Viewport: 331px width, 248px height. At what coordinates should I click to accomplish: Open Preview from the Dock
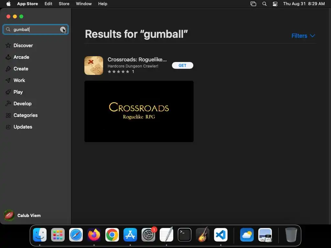click(265, 235)
